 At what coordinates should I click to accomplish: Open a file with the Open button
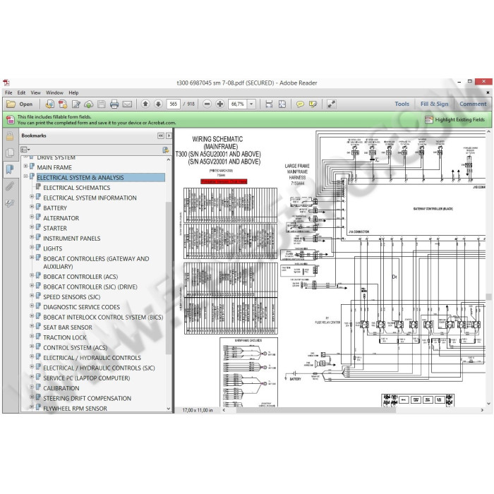point(20,104)
